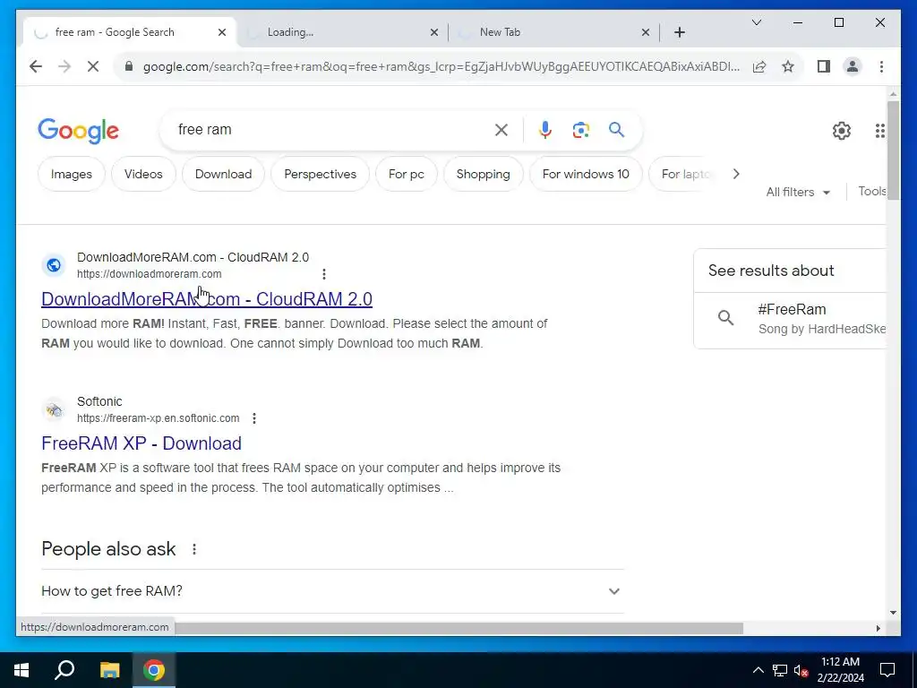Open more options for Softonic result
This screenshot has height=688, width=917.
[x=253, y=418]
